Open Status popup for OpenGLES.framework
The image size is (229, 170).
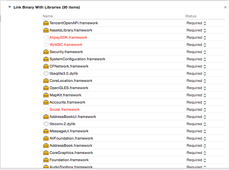tap(196, 88)
